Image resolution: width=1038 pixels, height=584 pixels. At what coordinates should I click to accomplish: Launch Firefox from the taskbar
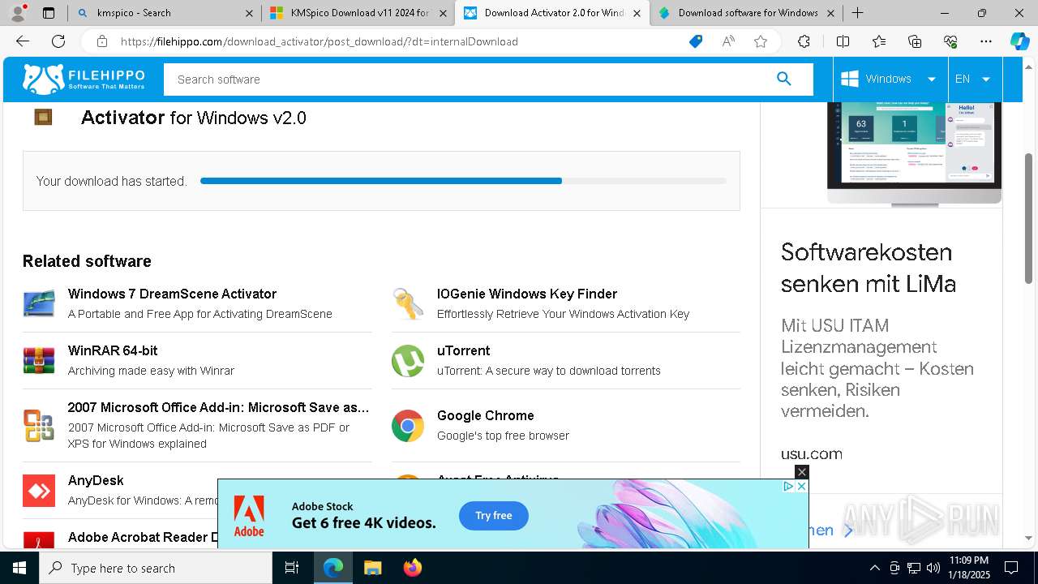coord(413,568)
